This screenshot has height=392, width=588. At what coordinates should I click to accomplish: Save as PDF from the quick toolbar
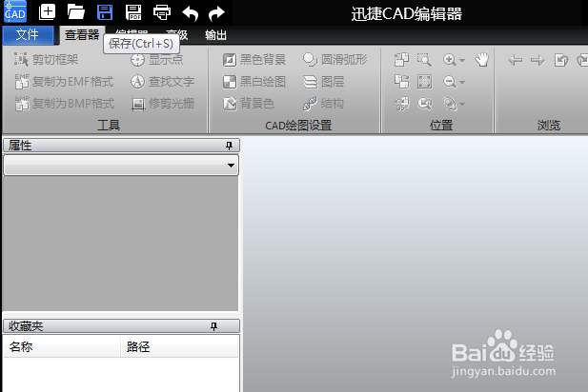(x=133, y=12)
